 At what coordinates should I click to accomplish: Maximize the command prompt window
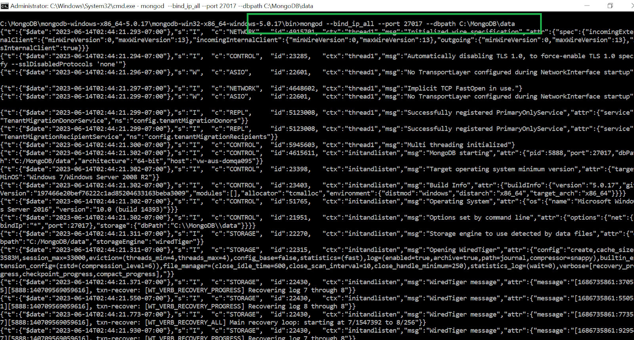[610, 6]
